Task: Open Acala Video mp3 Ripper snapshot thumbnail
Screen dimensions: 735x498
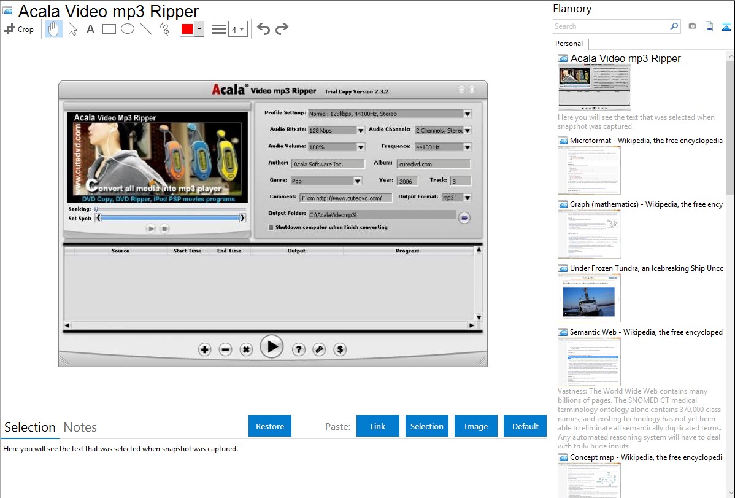Action: [594, 87]
